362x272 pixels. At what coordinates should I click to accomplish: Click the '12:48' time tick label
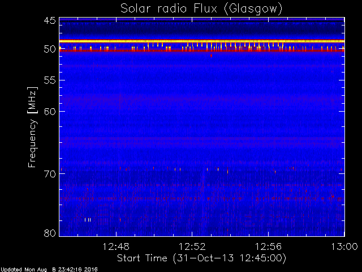pyautogui.click(x=116, y=246)
